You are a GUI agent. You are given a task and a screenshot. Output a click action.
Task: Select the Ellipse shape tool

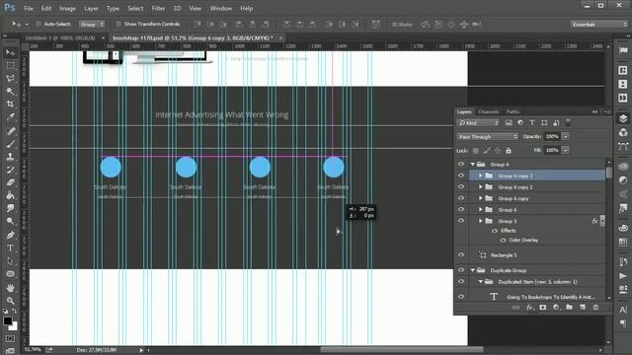[10, 274]
